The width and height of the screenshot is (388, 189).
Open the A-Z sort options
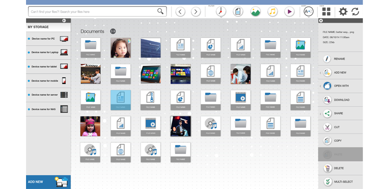308,12
